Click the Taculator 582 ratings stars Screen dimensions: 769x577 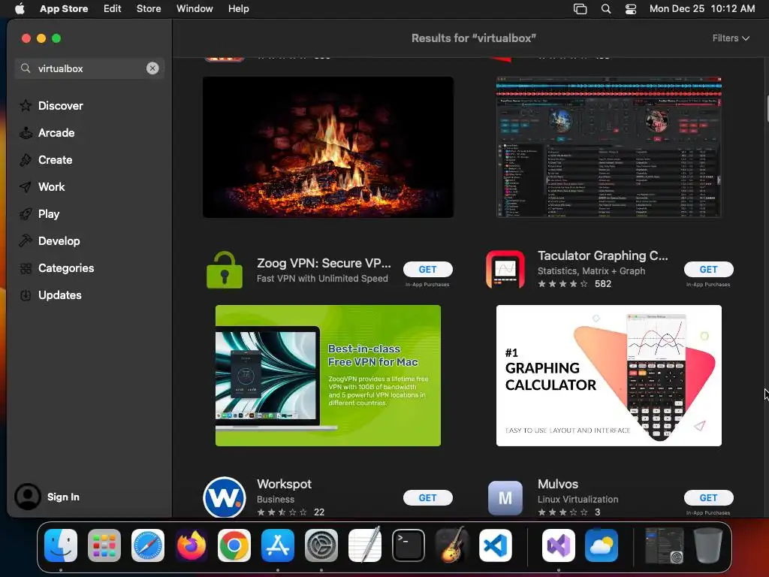[x=562, y=283]
